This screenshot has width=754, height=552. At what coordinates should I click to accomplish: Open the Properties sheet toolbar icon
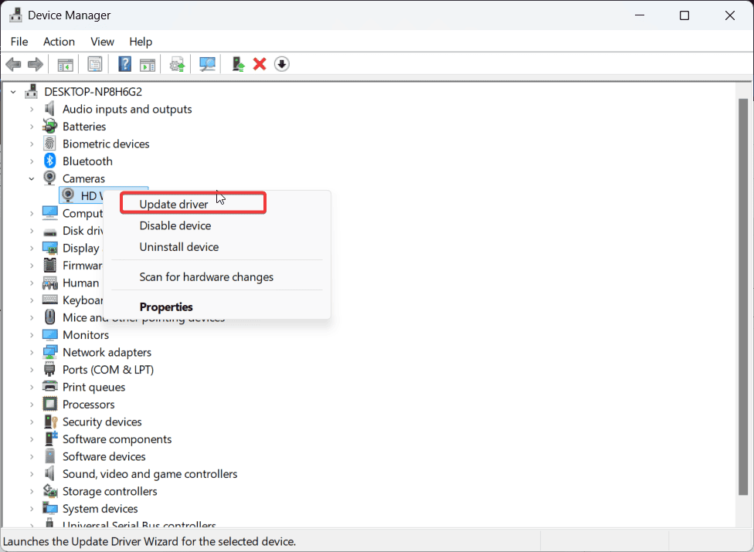[95, 64]
